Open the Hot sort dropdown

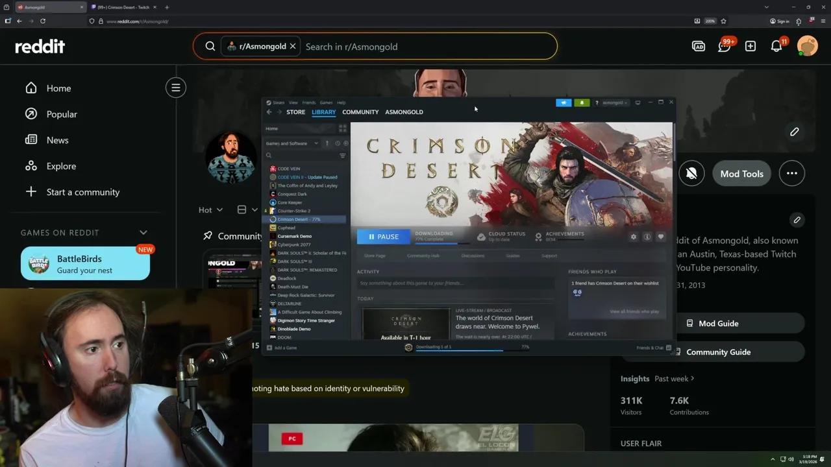click(x=210, y=210)
